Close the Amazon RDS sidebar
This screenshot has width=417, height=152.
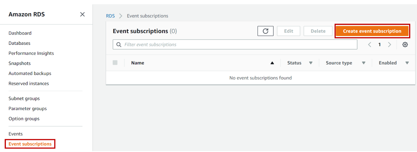(x=82, y=14)
